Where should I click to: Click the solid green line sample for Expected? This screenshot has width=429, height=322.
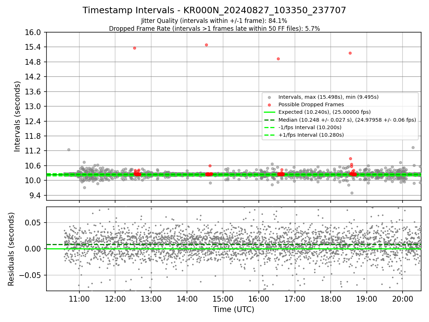269,112
